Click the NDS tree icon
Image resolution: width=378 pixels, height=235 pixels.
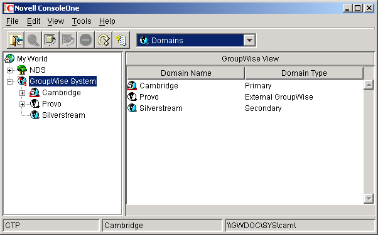point(22,70)
